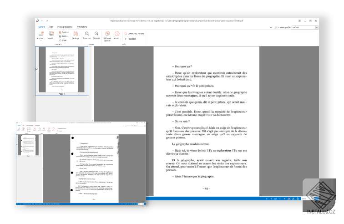Click the Import icon
The height and width of the screenshot is (224, 344).
click(51, 34)
